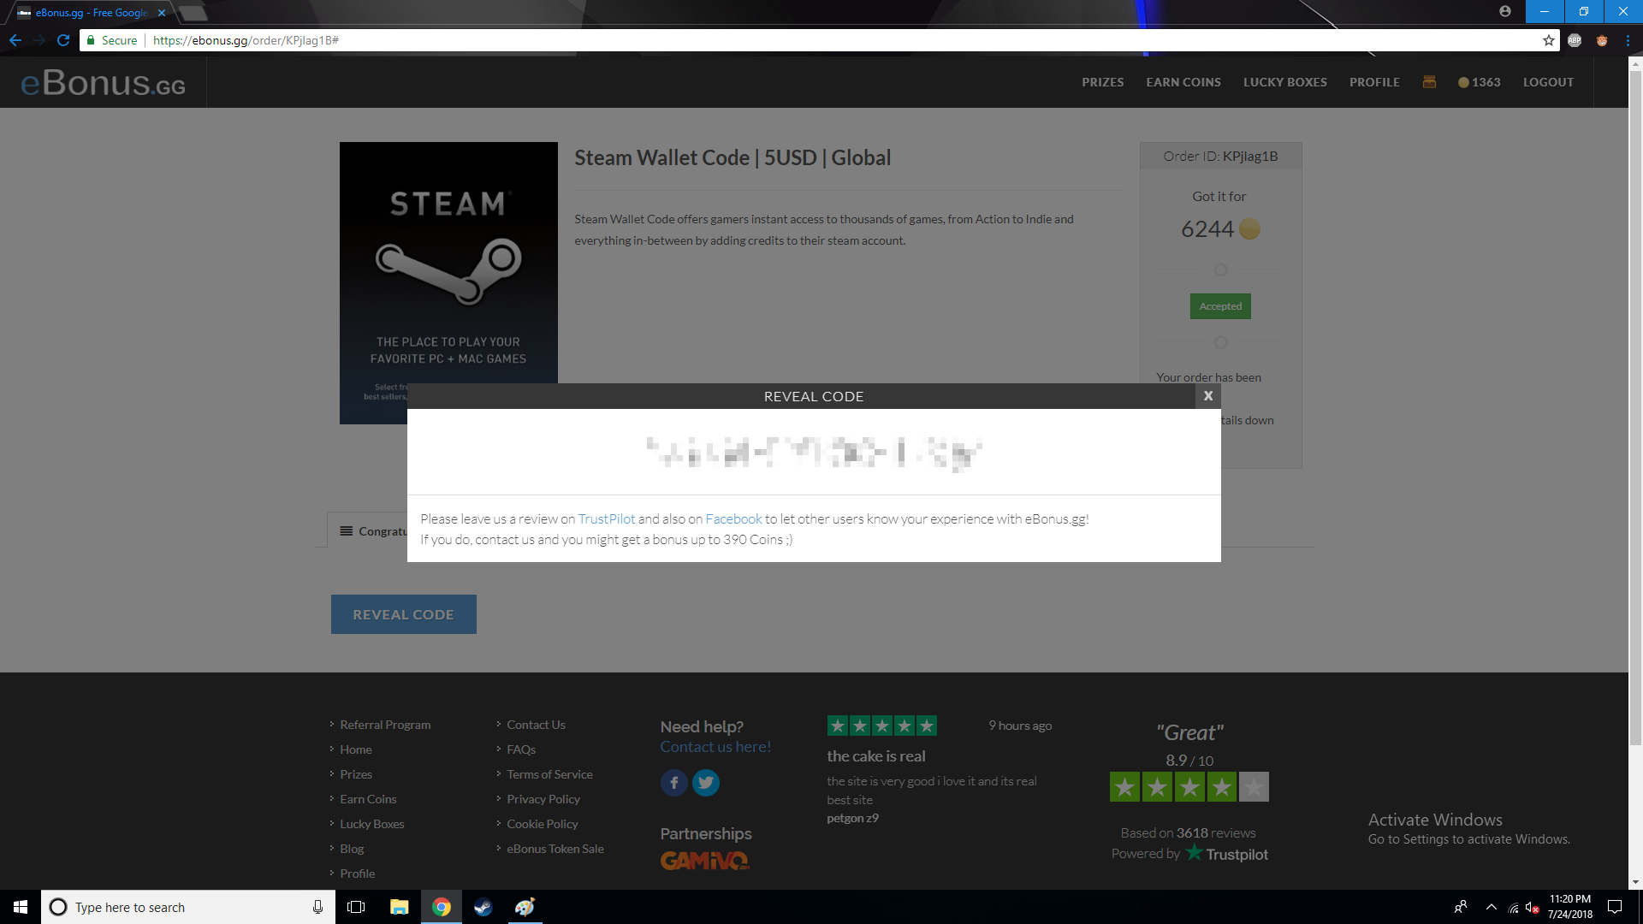
Task: Bookmark this page with the star
Action: [1548, 40]
